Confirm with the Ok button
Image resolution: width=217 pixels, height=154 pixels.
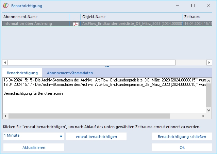click(182, 147)
